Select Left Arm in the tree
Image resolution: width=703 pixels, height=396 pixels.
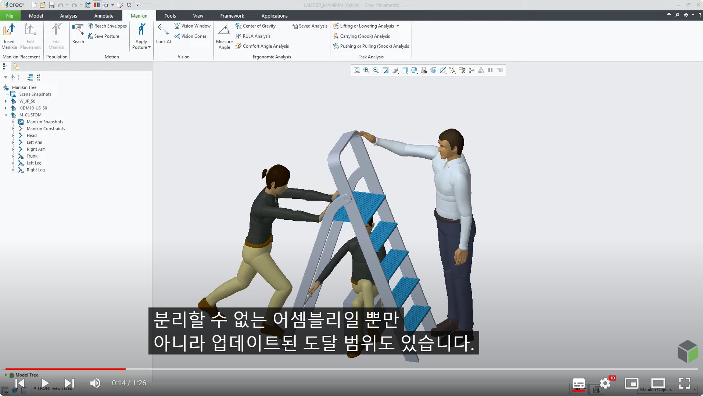34,143
